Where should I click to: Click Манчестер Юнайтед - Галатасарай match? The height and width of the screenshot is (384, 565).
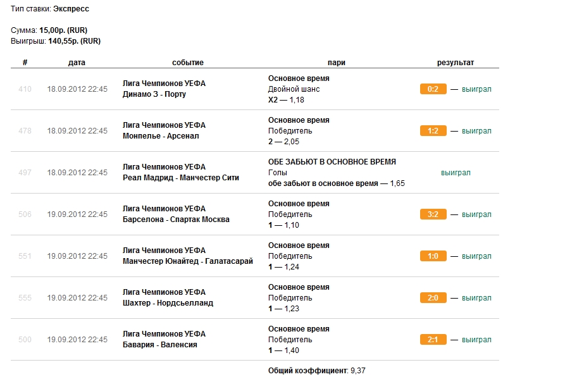[x=188, y=261]
